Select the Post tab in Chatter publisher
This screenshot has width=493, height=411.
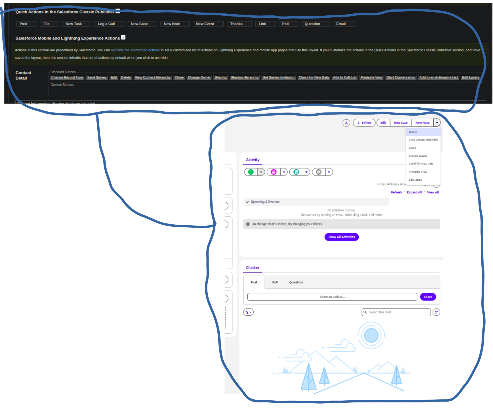(254, 282)
